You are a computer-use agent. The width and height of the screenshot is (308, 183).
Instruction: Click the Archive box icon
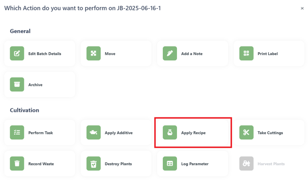[x=17, y=84]
